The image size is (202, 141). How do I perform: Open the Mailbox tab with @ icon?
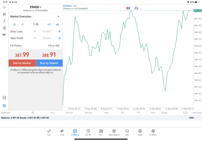pyautogui.click(x=114, y=132)
